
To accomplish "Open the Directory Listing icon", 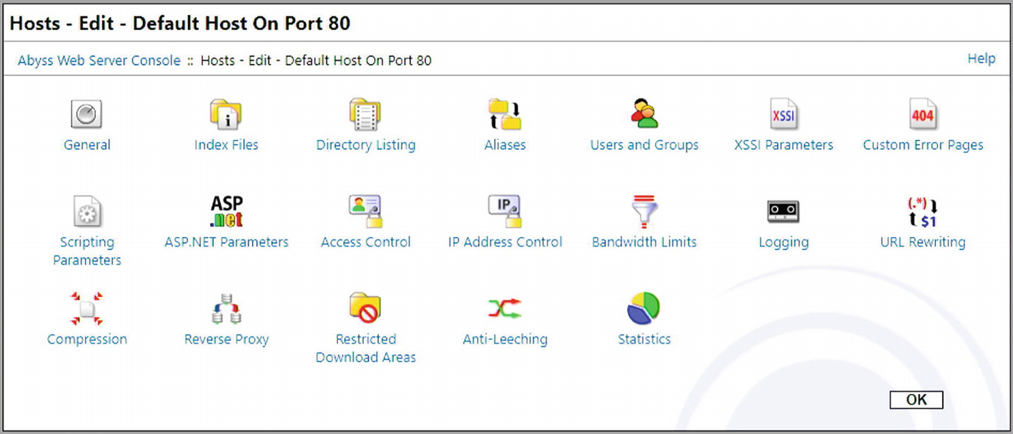I will point(365,114).
